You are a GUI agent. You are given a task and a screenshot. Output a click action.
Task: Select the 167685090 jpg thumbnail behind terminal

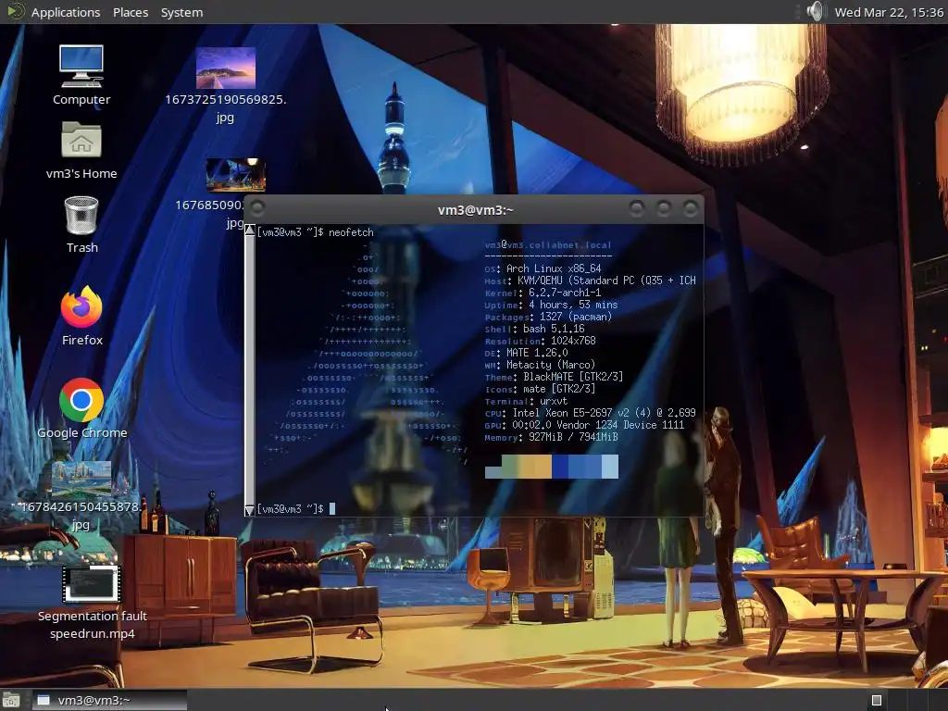click(235, 175)
